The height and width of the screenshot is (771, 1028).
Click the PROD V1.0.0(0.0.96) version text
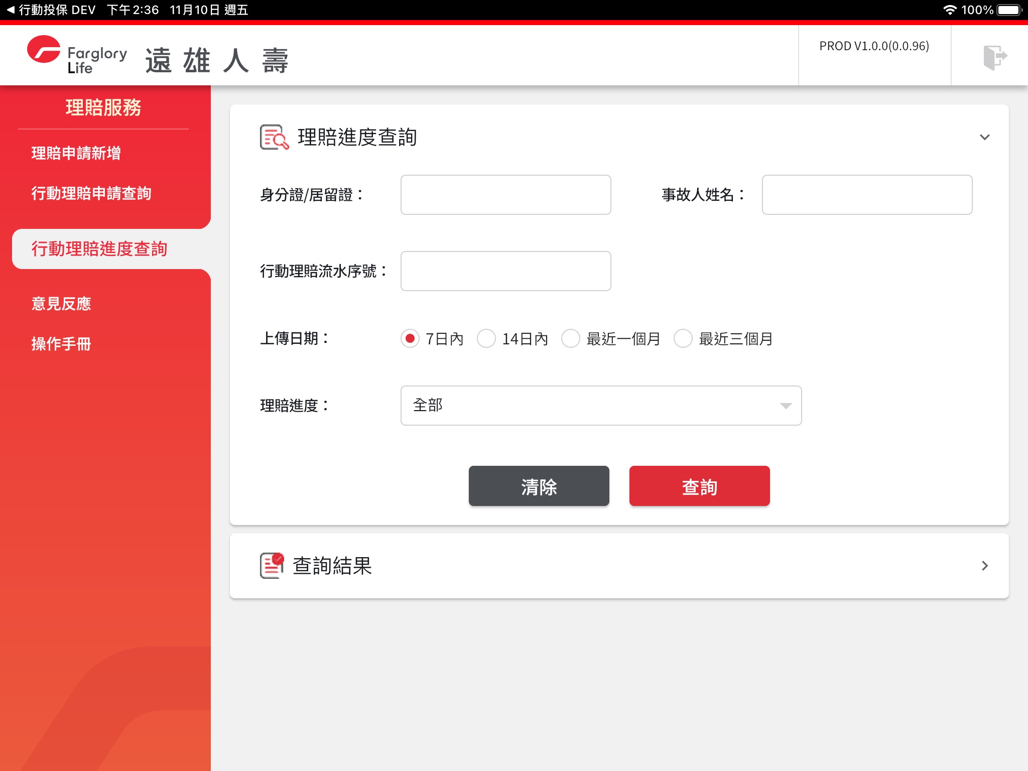click(874, 46)
